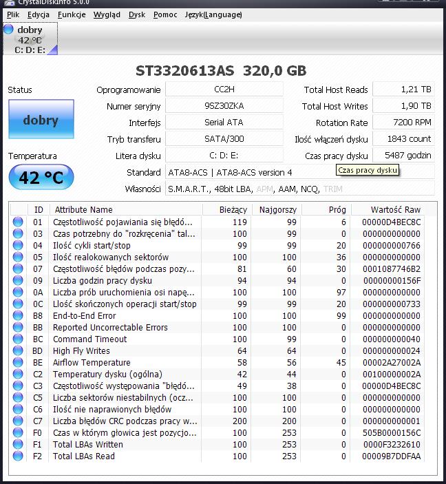446x484 pixels.
Task: Click raw value 0000F3232610
Action: coord(392,445)
